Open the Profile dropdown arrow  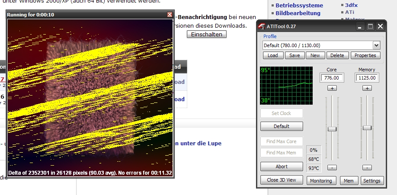[x=376, y=45]
